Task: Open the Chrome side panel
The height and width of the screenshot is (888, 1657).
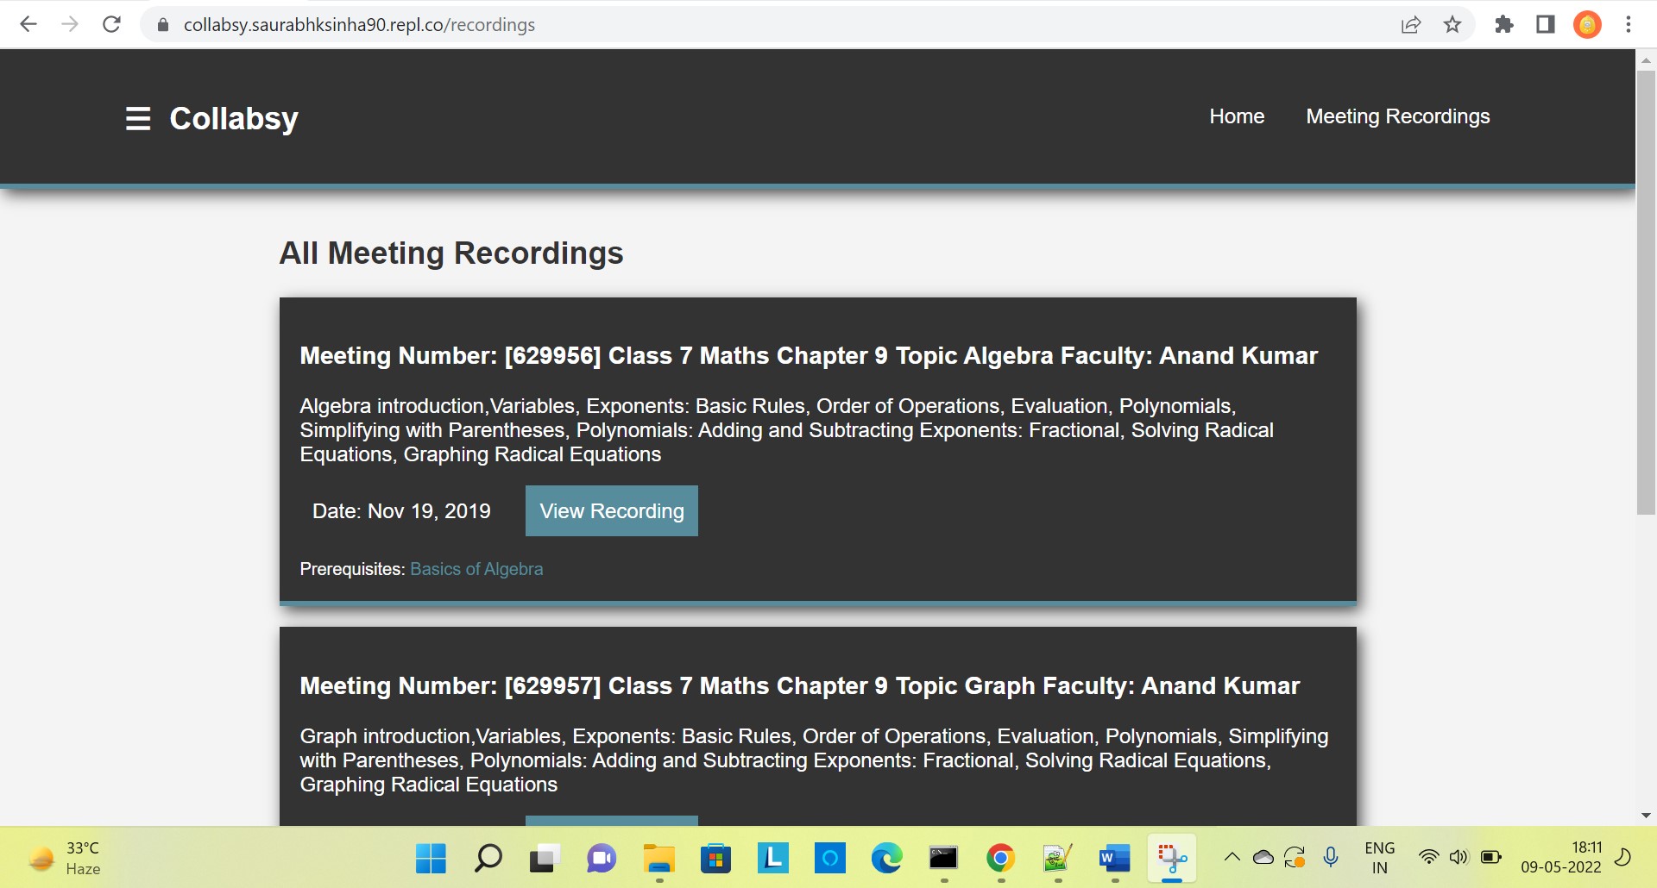Action: (x=1546, y=24)
